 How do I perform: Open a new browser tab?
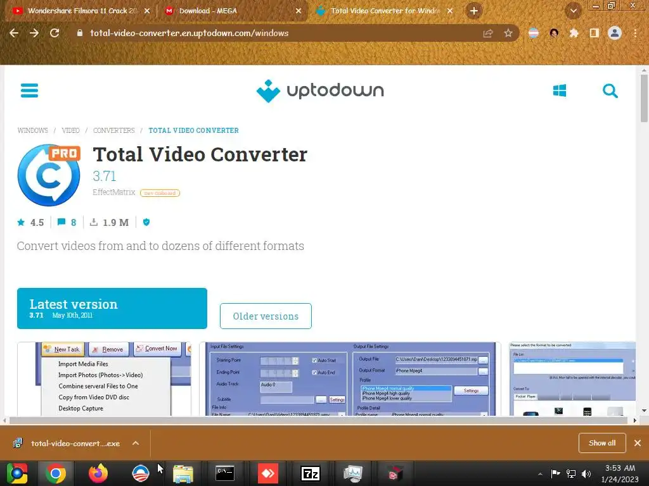pyautogui.click(x=474, y=11)
